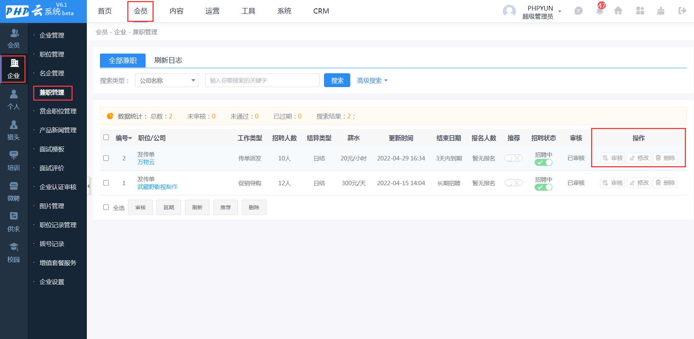
Task: Open the 校园 graduation cap section
Action: [x=14, y=253]
